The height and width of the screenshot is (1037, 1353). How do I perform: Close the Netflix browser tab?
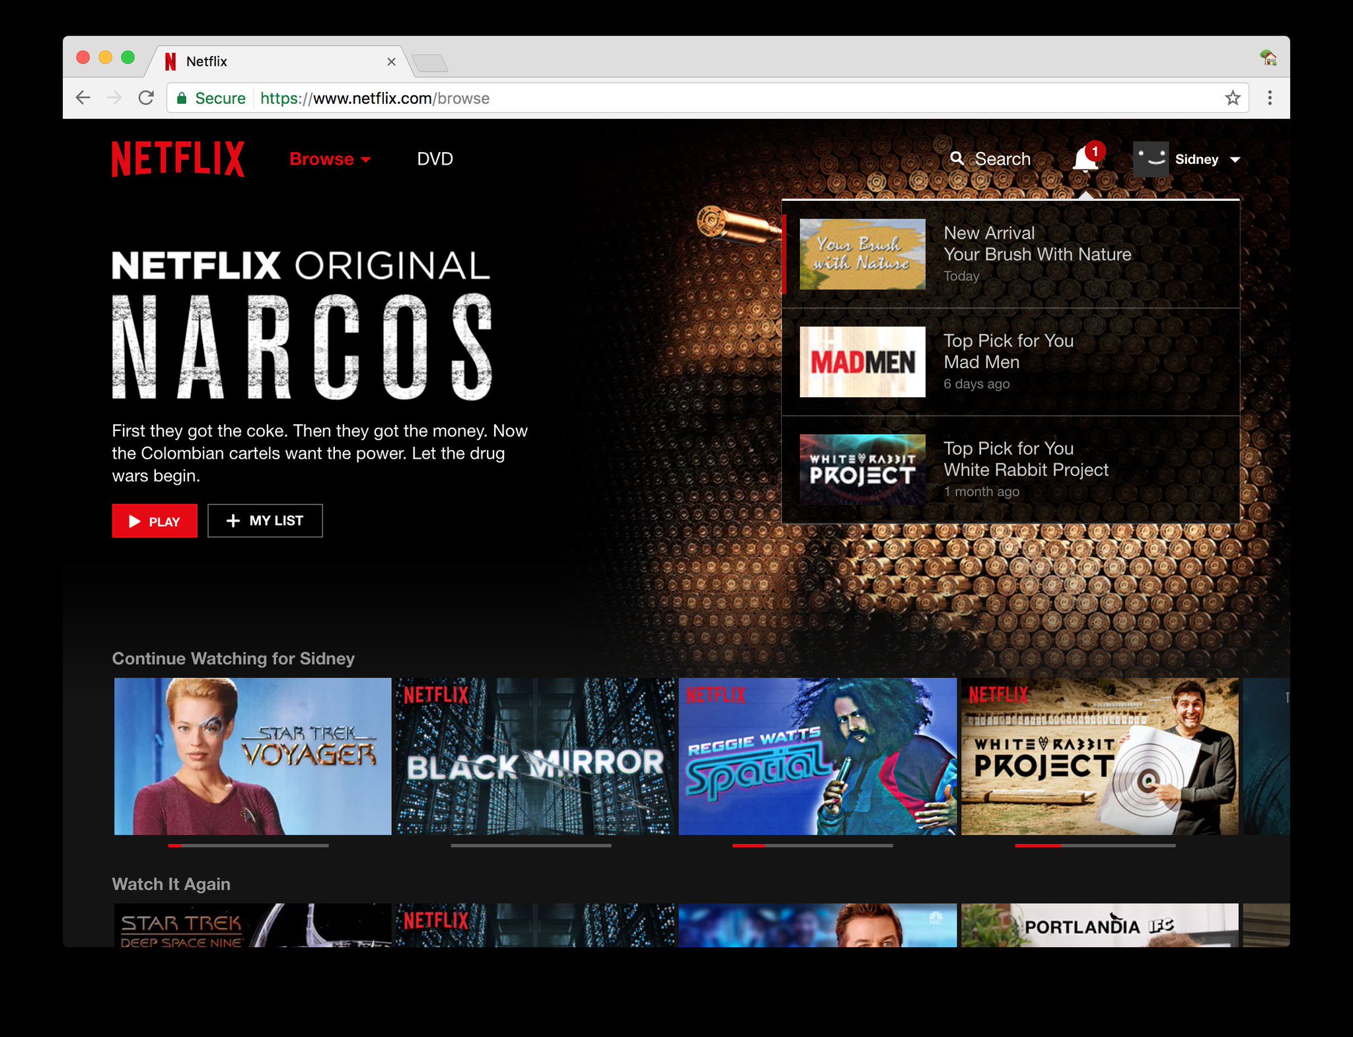click(x=391, y=61)
